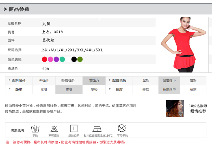Click the arrow icon beside 商品参数 header

click(5, 9)
